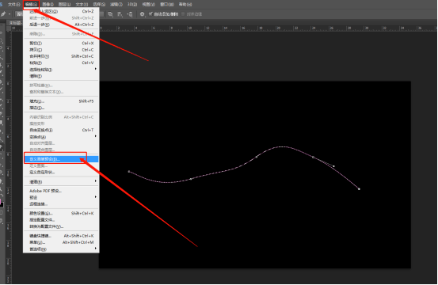This screenshot has height=285, width=438.
Task: Toggle the Align Edges checkbox (对齐边缘)
Action: point(183,14)
